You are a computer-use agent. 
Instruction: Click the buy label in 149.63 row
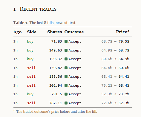point(30,50)
